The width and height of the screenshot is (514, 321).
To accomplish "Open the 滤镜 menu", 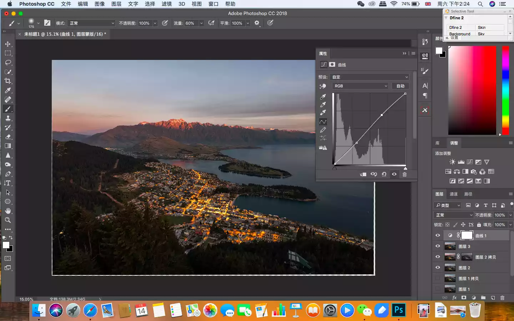I will coord(166,4).
